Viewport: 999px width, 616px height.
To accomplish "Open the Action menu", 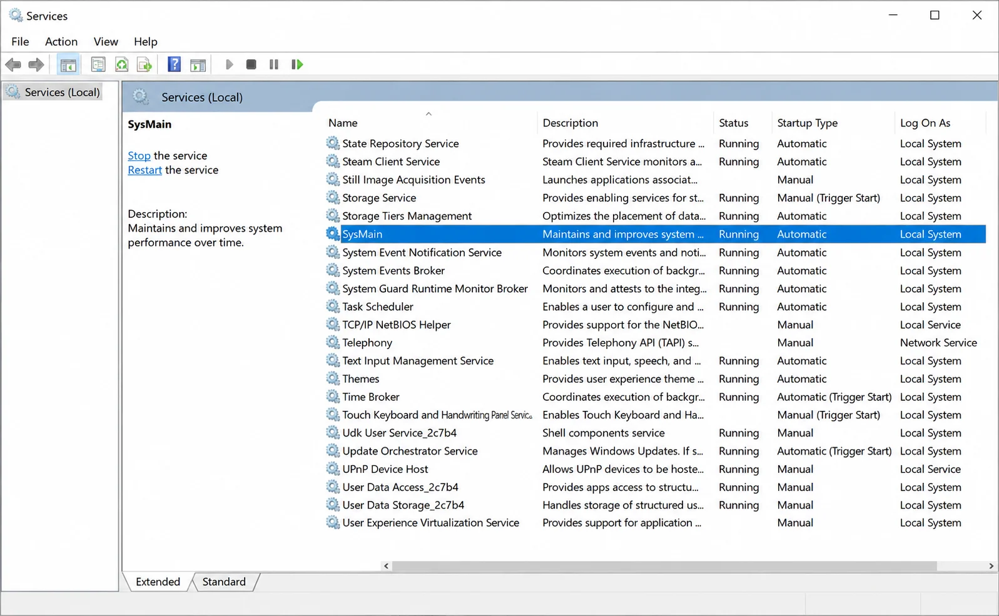I will [x=61, y=41].
